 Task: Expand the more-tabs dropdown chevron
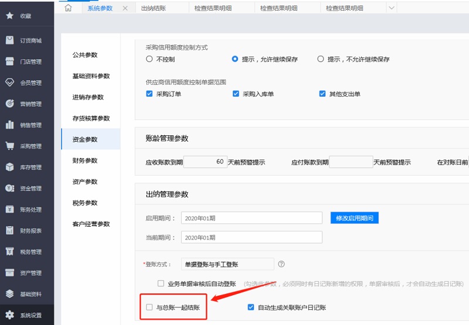click(x=392, y=8)
